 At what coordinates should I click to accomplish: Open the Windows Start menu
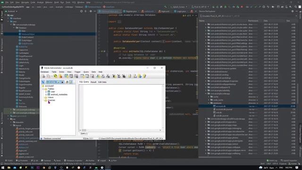pos(3,168)
